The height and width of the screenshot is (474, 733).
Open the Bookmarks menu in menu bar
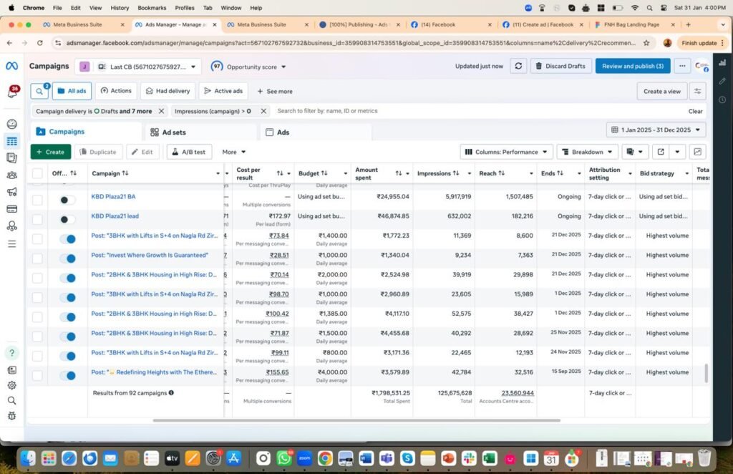point(152,7)
